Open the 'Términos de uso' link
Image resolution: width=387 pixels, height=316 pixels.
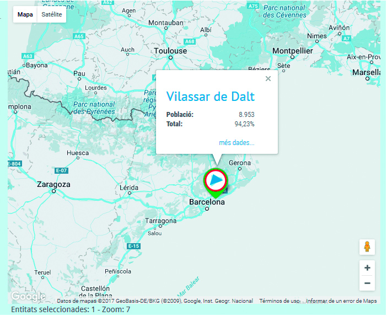coord(279,301)
